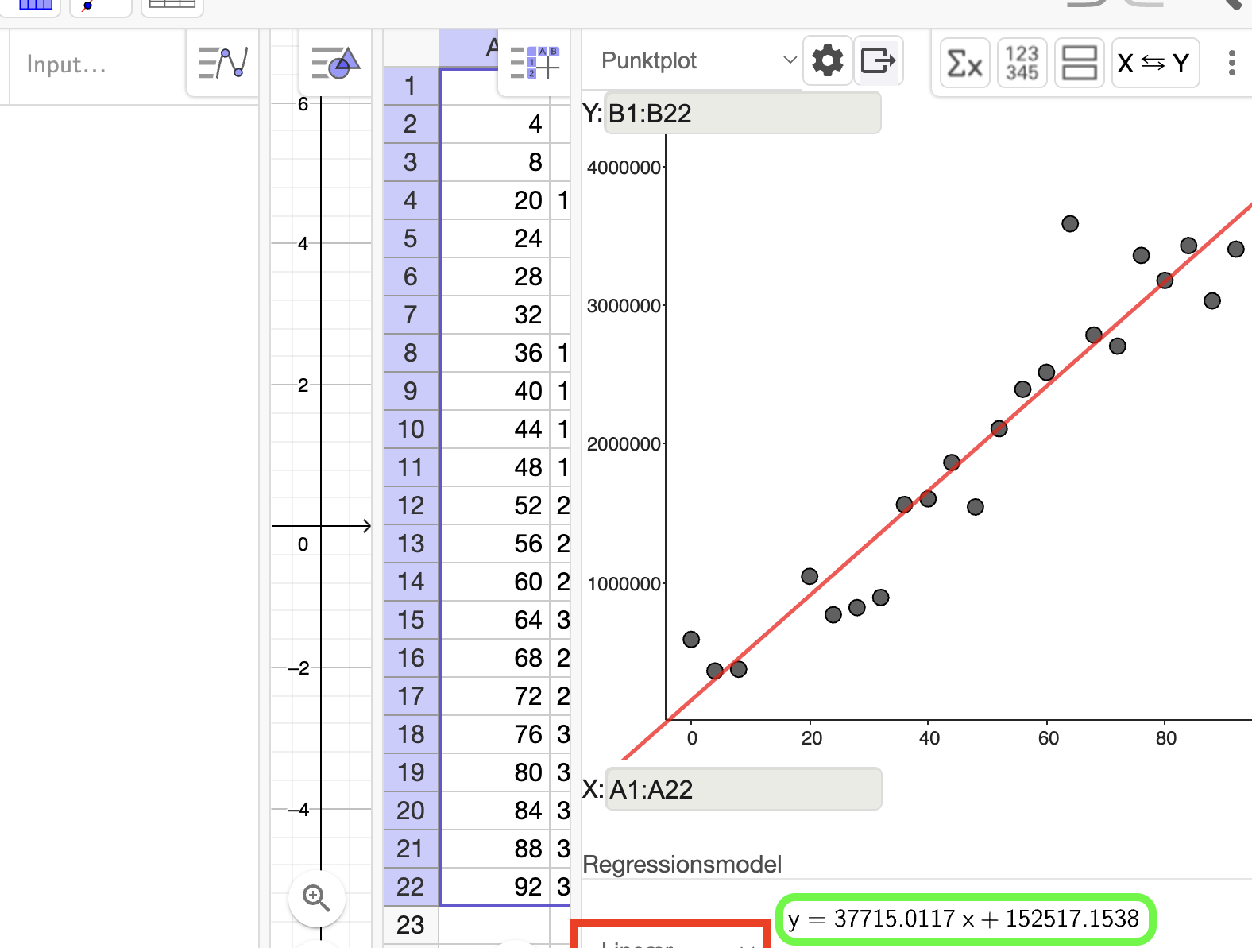Toggle the second plot panel icon

pos(1080,63)
